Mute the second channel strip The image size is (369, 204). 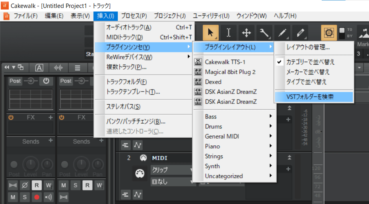pos(64,185)
